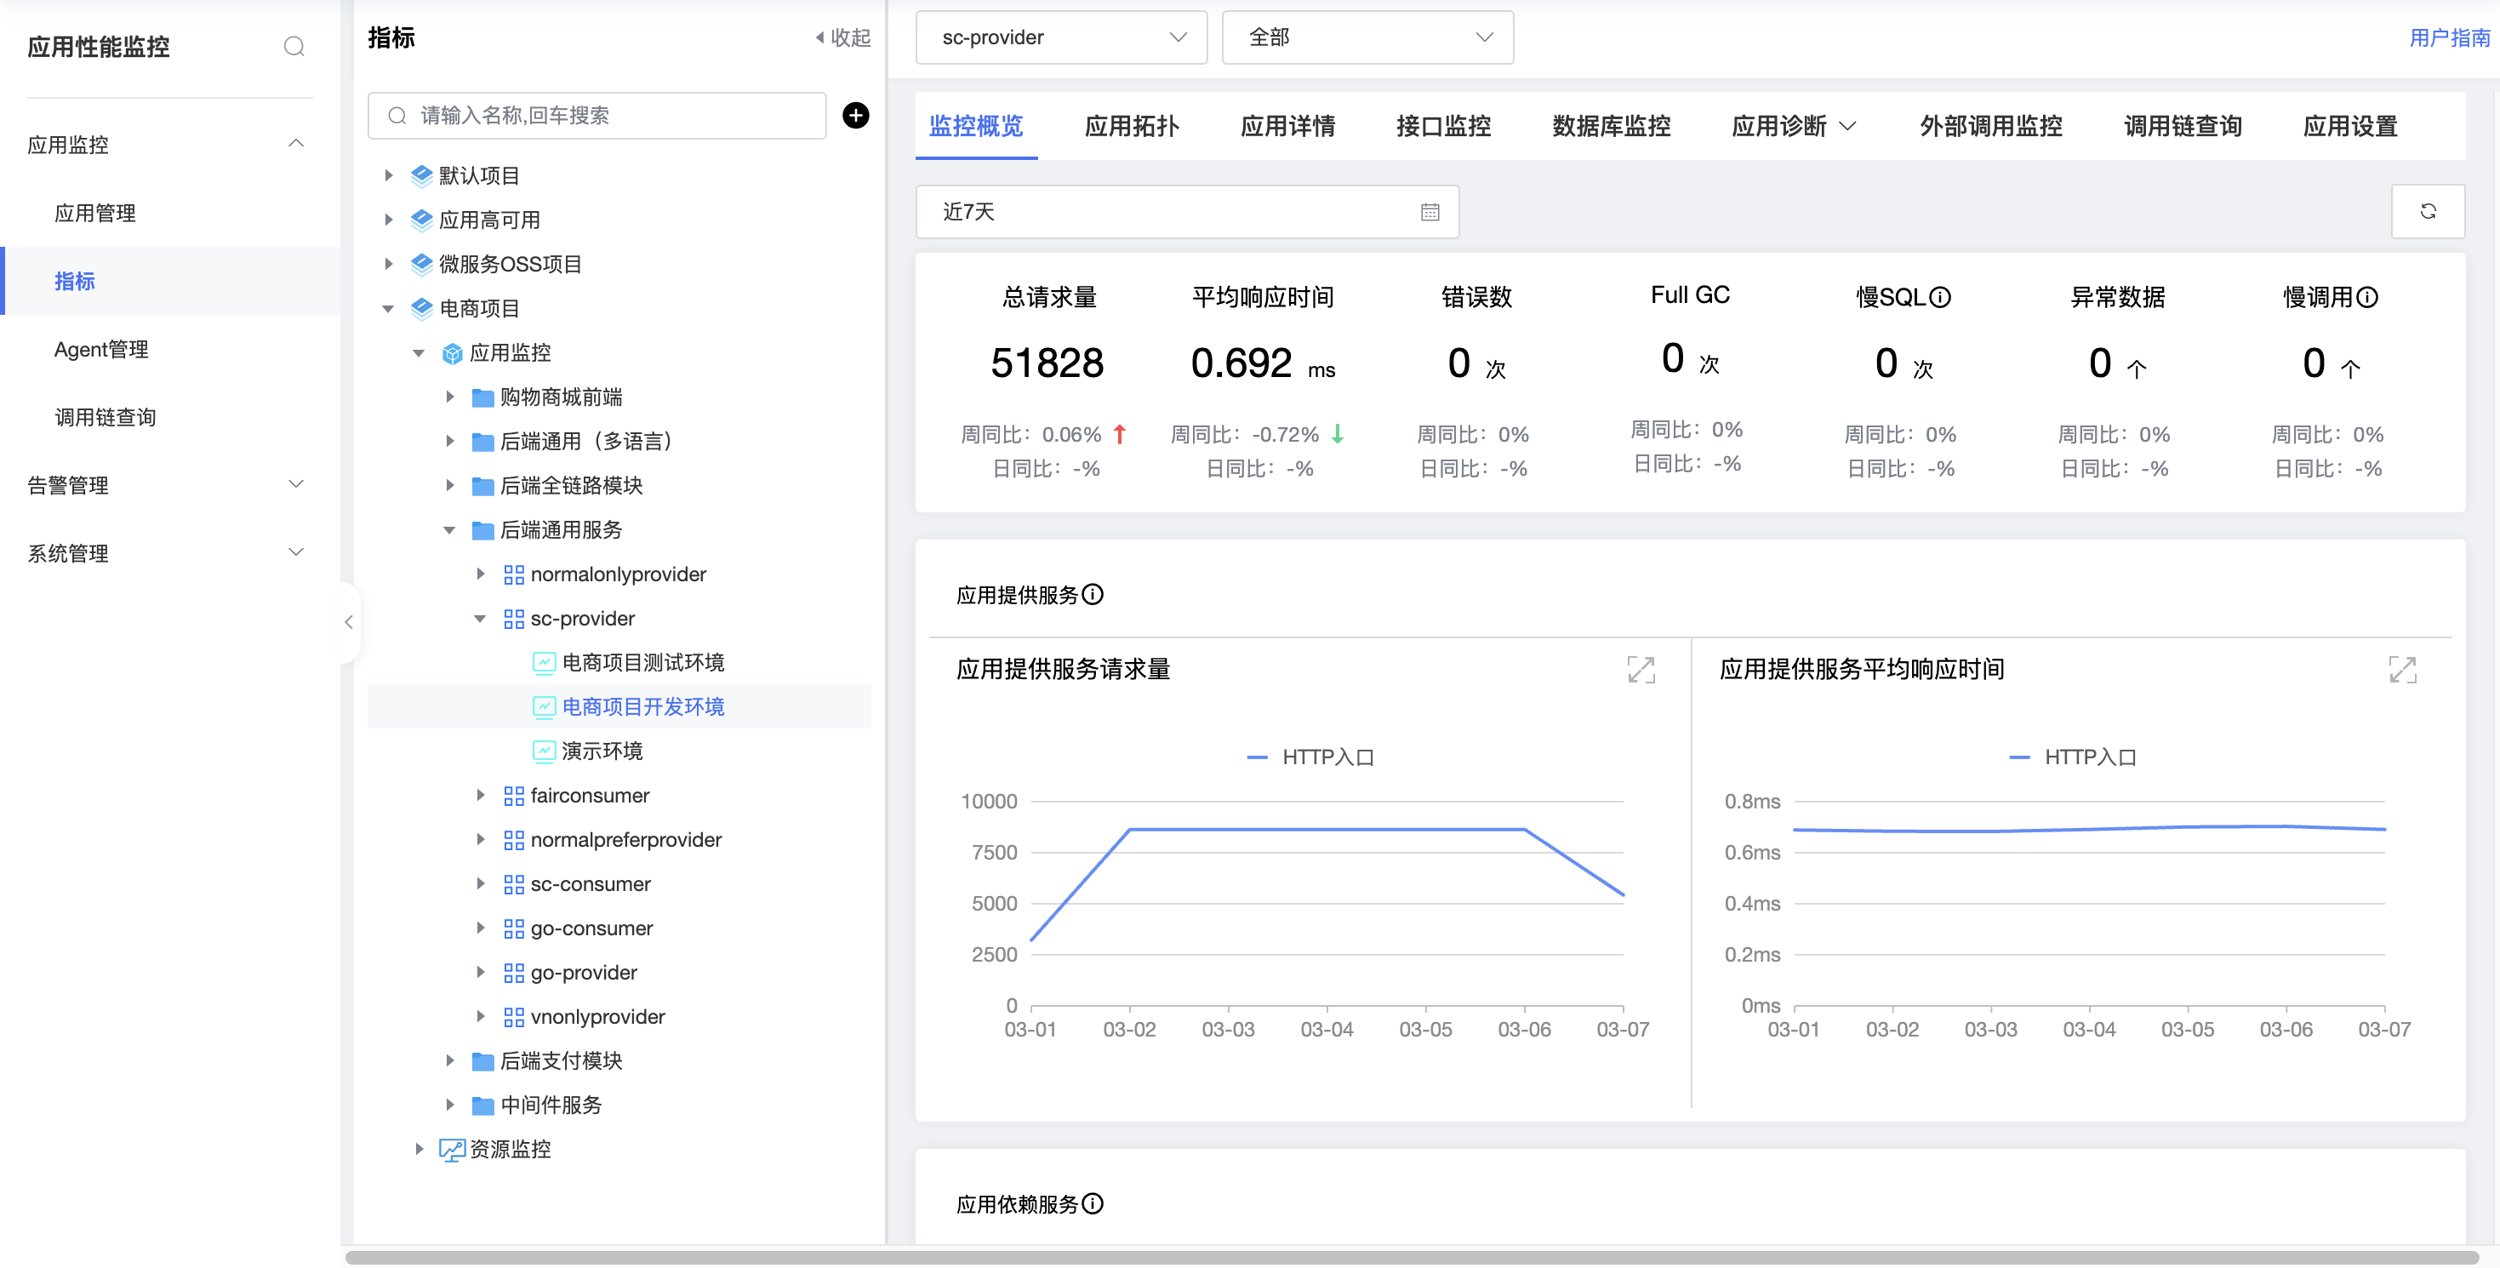Viewport: 2500px width, 1268px height.
Task: Open the 数据库监控 tab
Action: (1611, 126)
